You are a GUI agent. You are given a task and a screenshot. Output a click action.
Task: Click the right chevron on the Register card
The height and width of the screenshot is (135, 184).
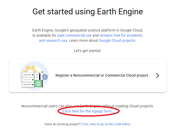[158, 76]
